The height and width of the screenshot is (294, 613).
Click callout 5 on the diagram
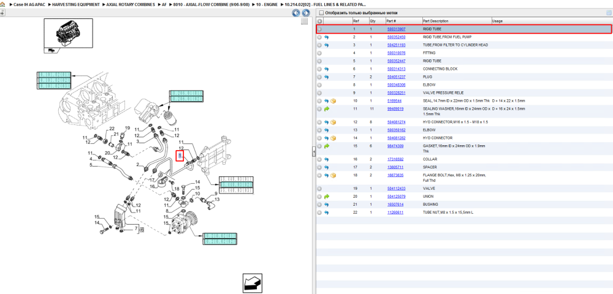tap(91, 165)
